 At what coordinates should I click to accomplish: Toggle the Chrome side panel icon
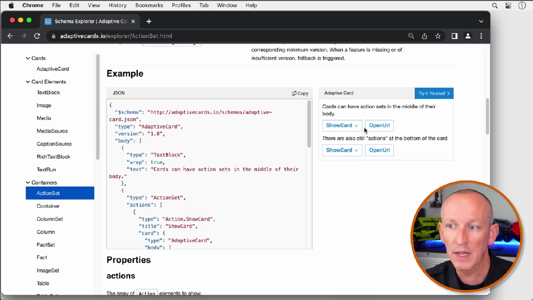(x=455, y=36)
